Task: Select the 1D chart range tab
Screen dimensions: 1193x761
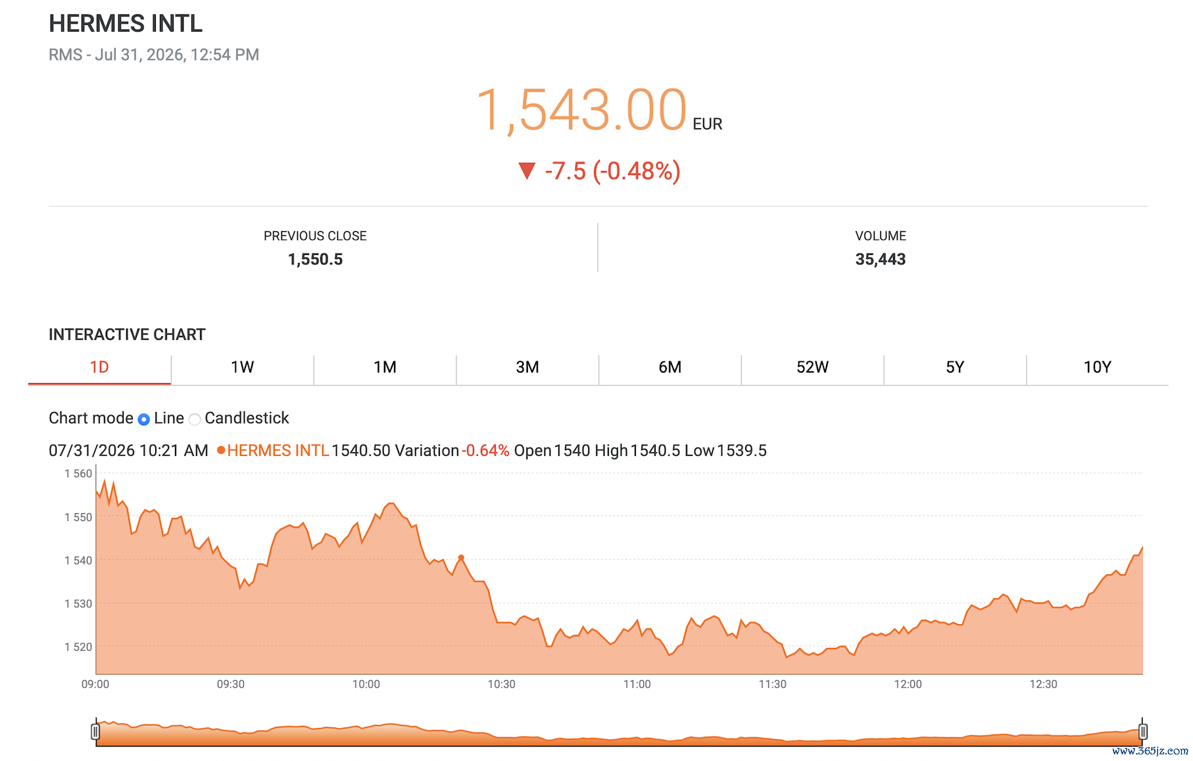Action: (x=99, y=367)
